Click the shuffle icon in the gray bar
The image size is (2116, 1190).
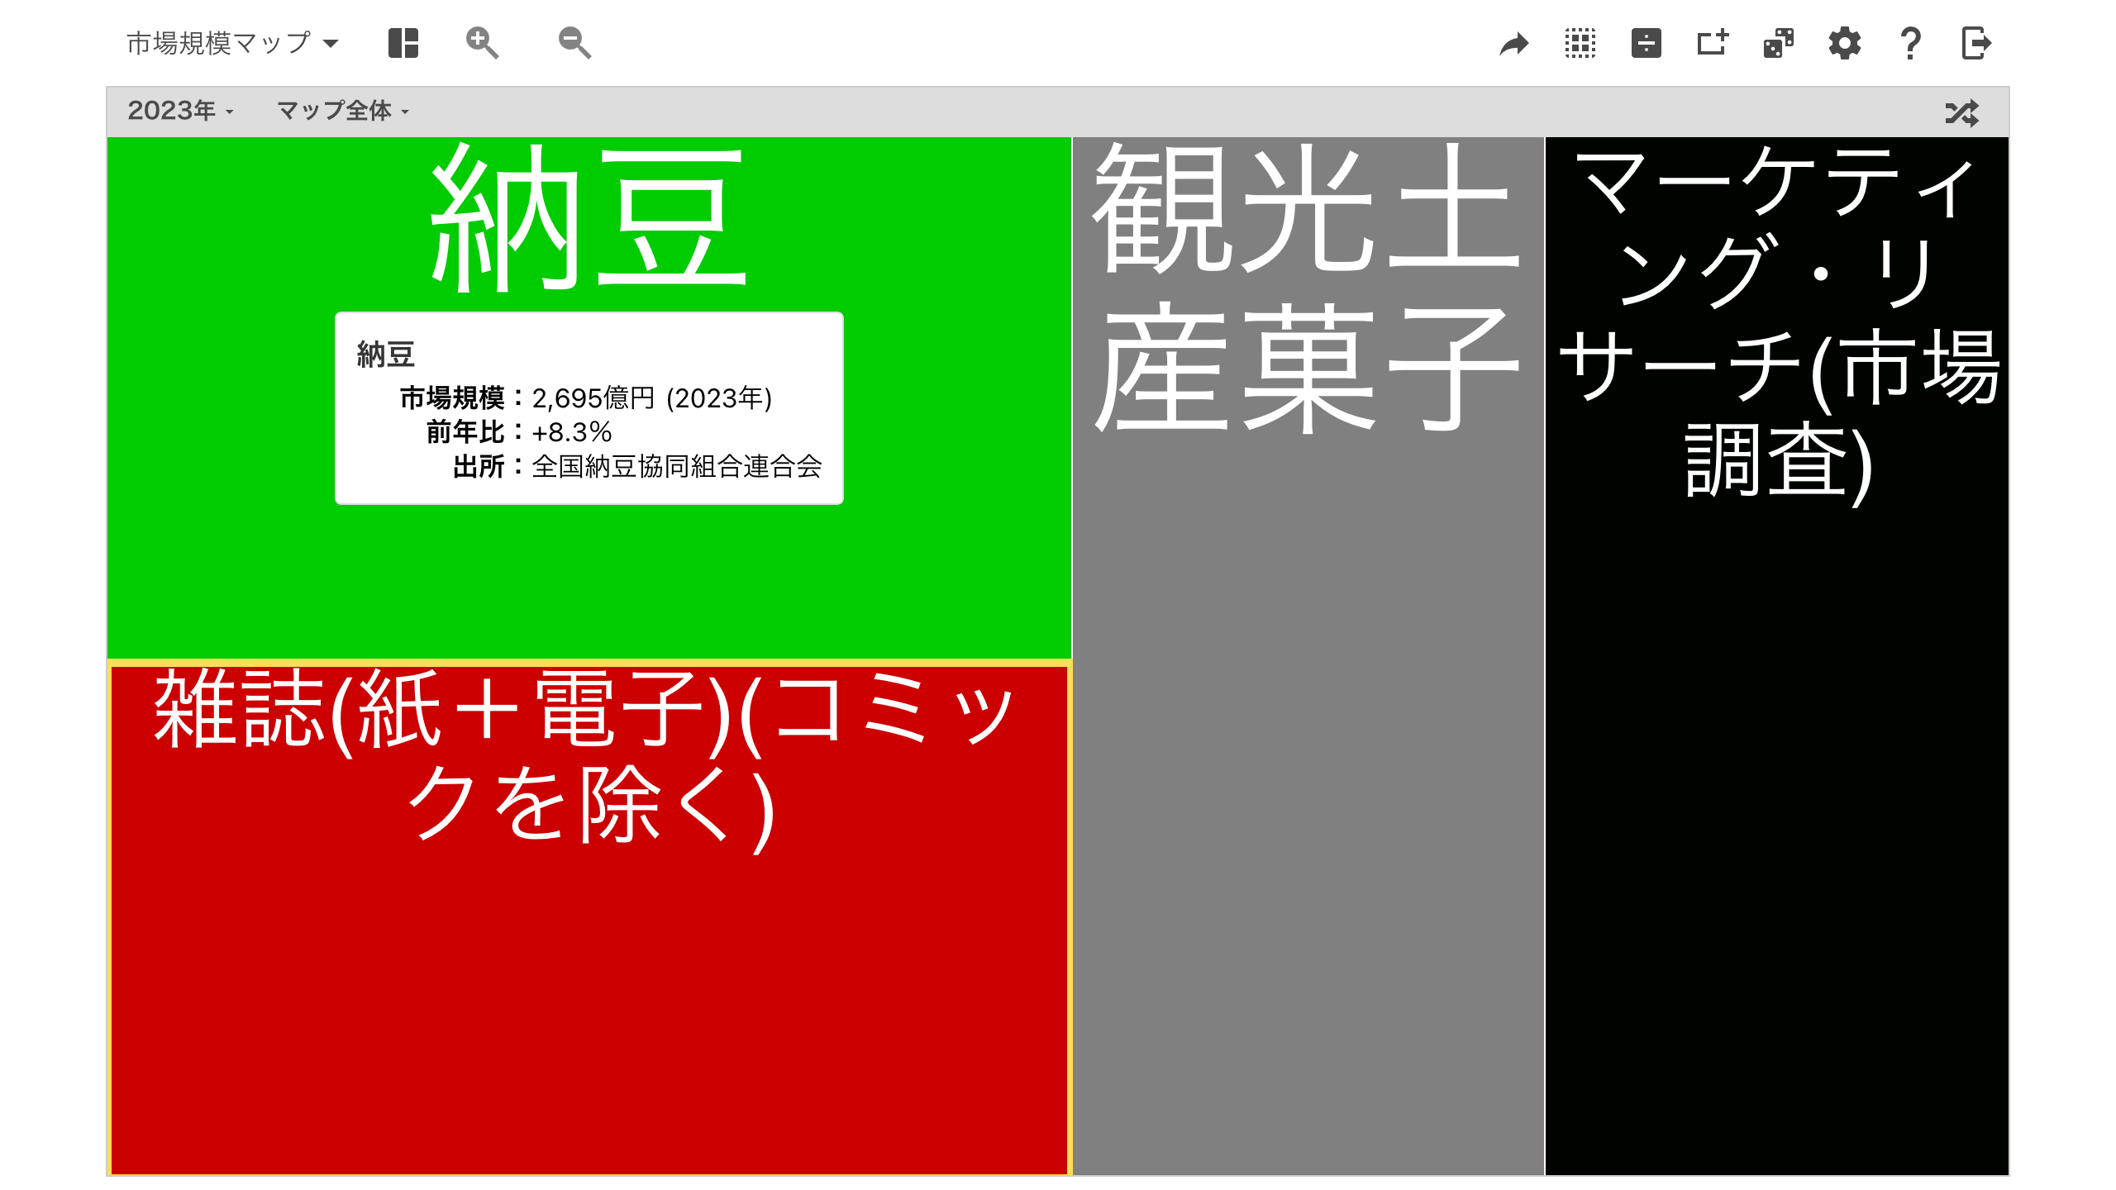(1962, 112)
